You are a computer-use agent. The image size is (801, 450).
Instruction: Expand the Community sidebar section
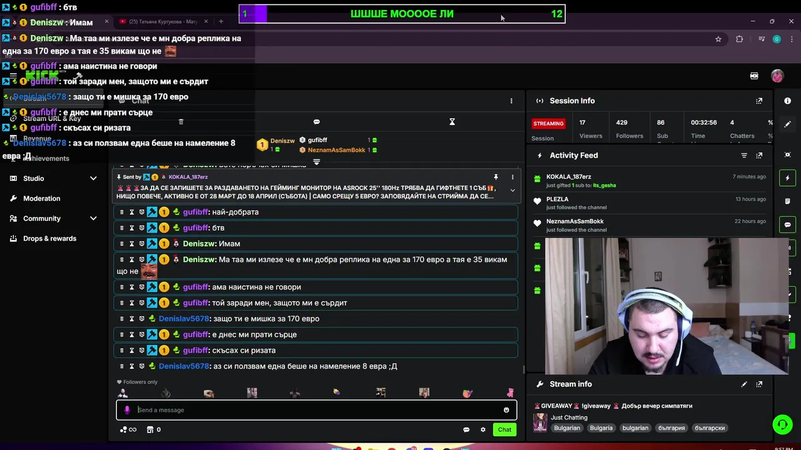click(54, 218)
